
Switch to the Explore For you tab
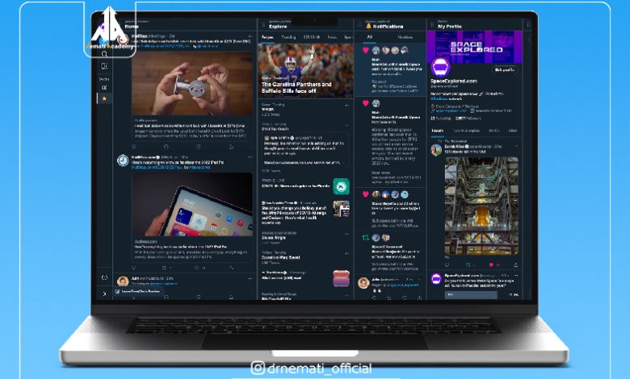[267, 37]
